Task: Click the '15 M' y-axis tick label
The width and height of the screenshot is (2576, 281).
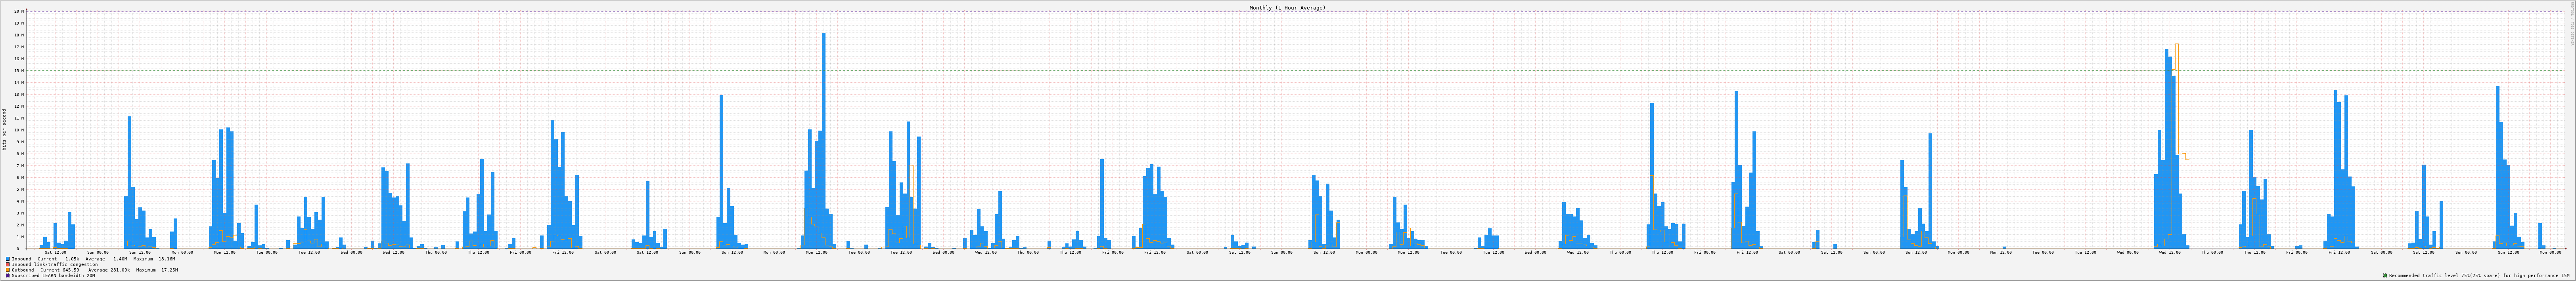Action: pyautogui.click(x=17, y=71)
